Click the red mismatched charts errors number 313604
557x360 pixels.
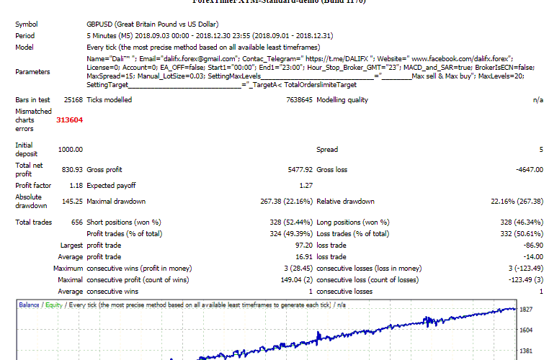point(71,120)
